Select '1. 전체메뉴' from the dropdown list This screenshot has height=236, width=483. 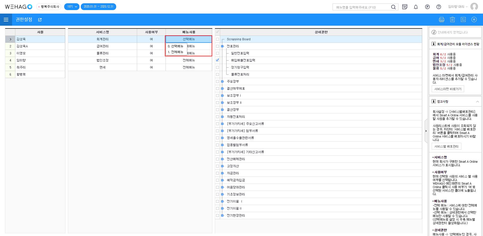(176, 52)
